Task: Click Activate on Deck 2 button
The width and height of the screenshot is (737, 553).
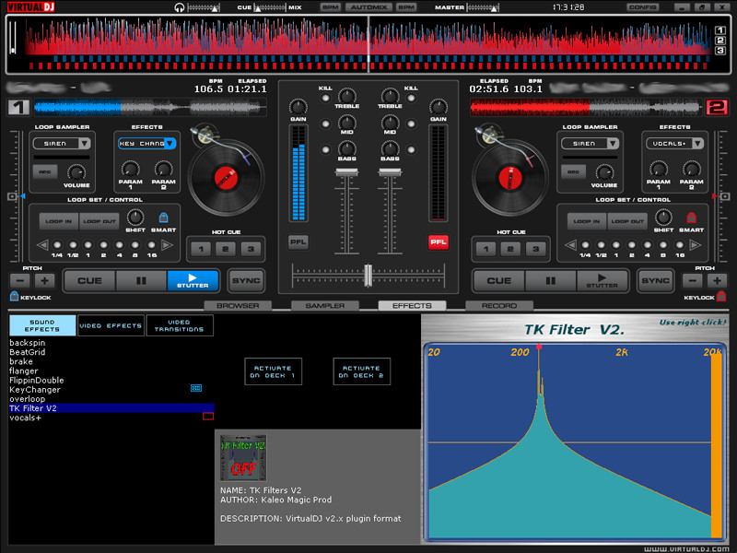Action: [361, 371]
